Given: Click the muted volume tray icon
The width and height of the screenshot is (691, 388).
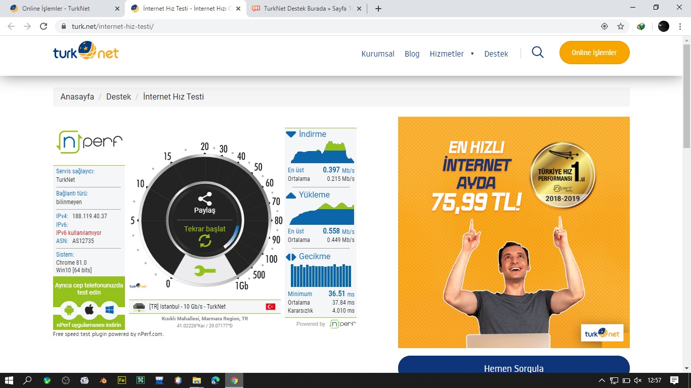Looking at the screenshot, I should coord(638,380).
